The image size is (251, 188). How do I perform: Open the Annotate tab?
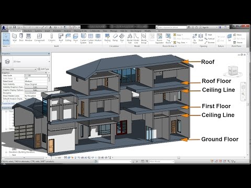pyautogui.click(x=57, y=31)
